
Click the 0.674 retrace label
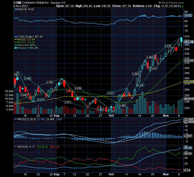click(40, 99)
